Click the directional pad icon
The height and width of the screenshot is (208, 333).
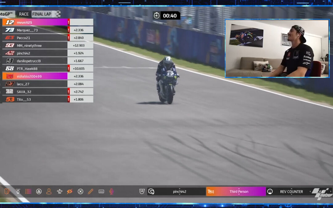tap(60, 191)
